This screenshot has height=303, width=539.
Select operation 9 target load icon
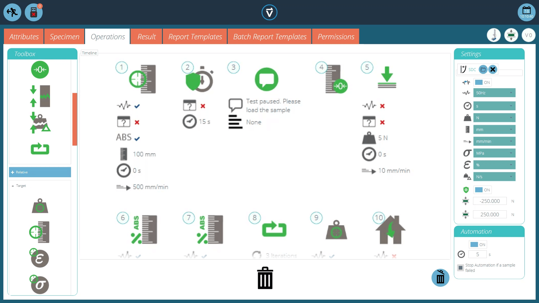[x=336, y=230]
